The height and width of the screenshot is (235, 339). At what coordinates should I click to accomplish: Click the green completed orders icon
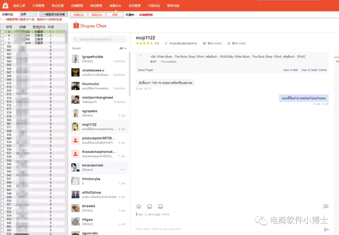(204, 43)
